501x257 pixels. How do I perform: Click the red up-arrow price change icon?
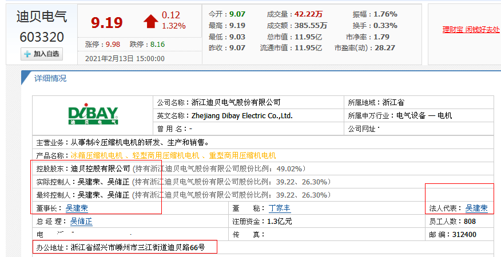151,22
